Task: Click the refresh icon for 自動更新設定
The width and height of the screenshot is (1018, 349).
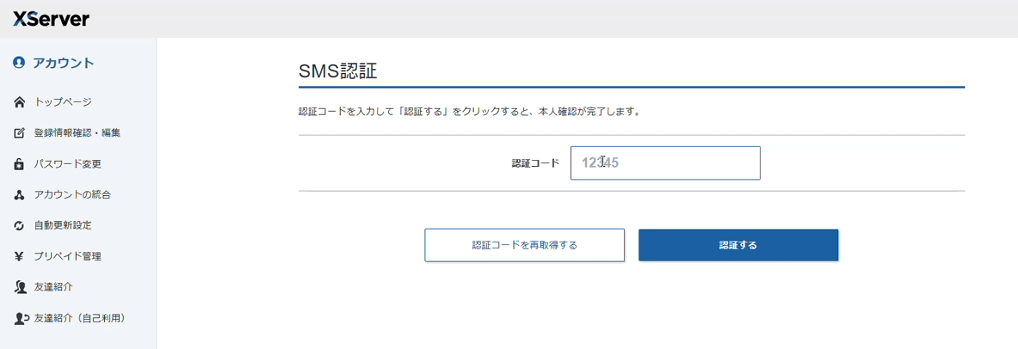Action: [19, 226]
